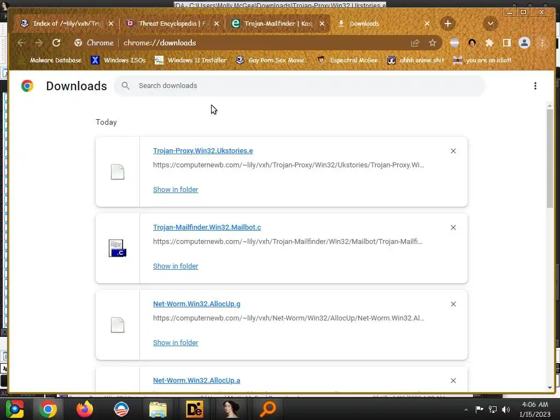Viewport: 560px width, 420px height.
Task: Remove Trojan-Mailfinder.Win32.Mailbot.c from list
Action: point(453,227)
